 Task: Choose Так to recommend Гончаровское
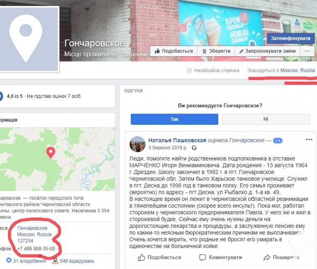point(174,119)
